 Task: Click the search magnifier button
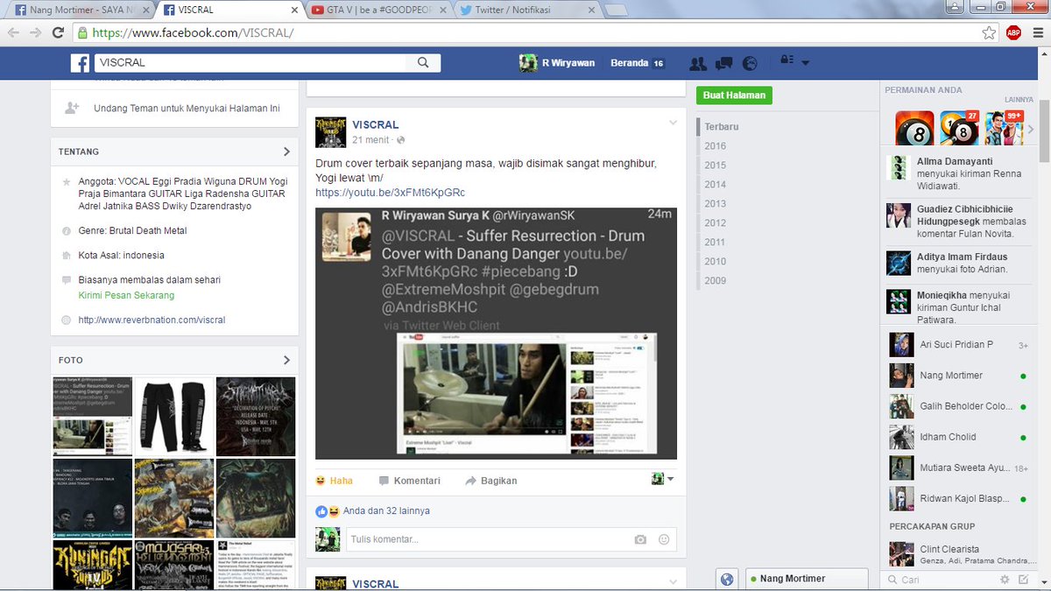tap(423, 63)
